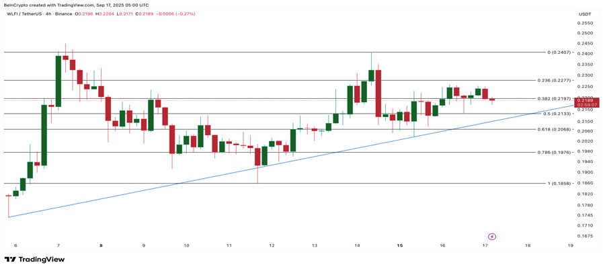Click the WLFI / TetherUS symbol title
Screen dimensions: 605x269
pyautogui.click(x=22, y=14)
